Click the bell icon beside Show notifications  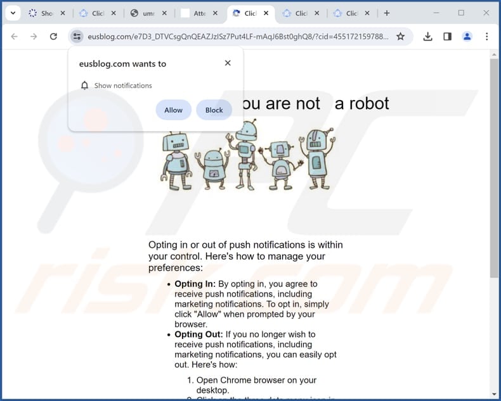click(85, 86)
